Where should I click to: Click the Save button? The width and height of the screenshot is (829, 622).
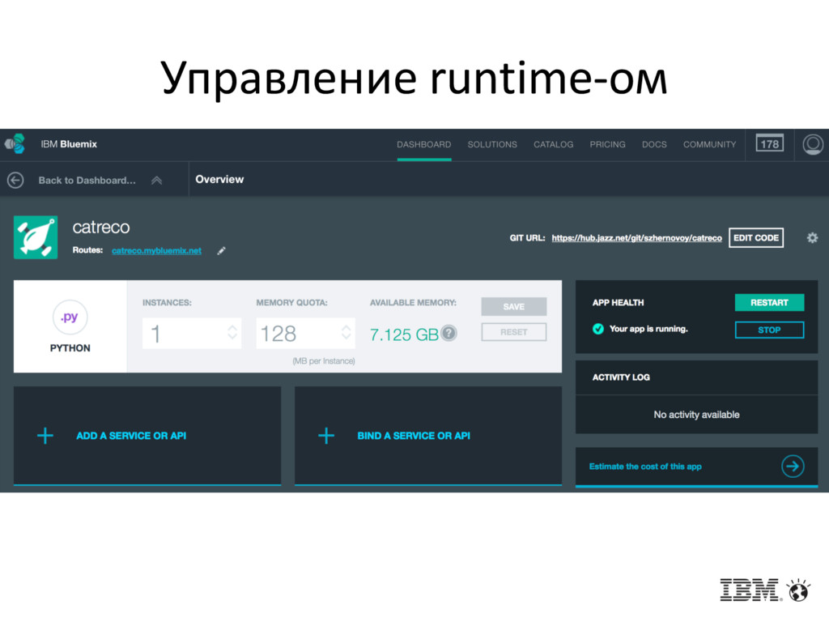(514, 306)
